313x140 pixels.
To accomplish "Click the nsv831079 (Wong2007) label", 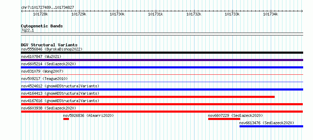I will point(42,71).
